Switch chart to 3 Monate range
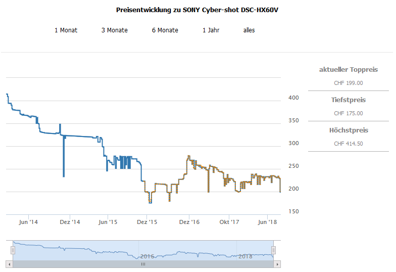 (x=114, y=30)
